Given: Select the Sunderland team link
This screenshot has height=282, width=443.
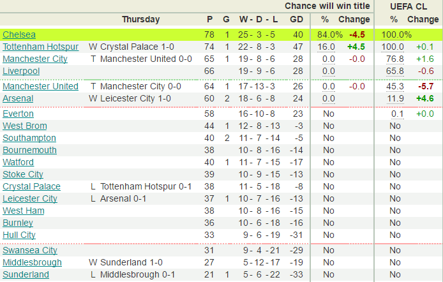Looking at the screenshot, I should (x=26, y=274).
